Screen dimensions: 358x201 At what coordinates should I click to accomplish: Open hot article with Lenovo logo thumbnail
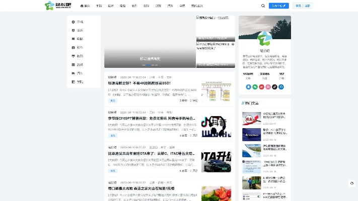(252, 135)
